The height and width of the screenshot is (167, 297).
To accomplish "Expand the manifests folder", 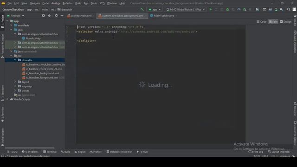I will pos(11,25).
